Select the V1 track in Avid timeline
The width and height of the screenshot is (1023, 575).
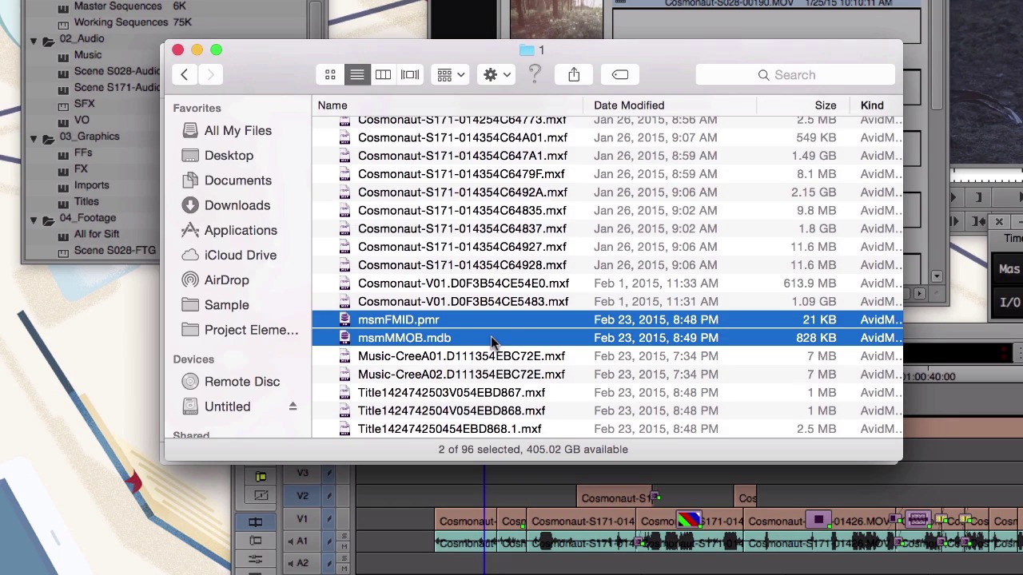point(302,519)
